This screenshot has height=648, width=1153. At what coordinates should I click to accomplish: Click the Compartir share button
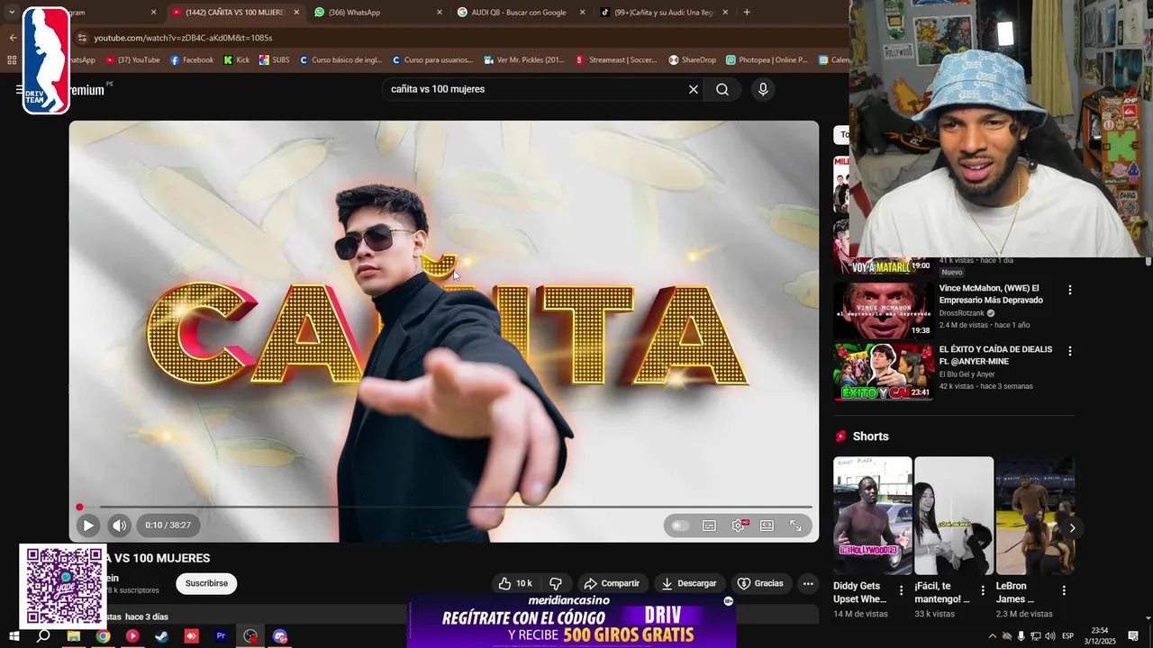tap(612, 583)
